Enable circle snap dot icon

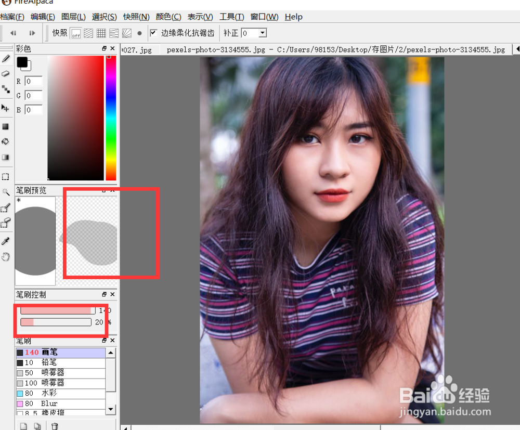tap(139, 33)
